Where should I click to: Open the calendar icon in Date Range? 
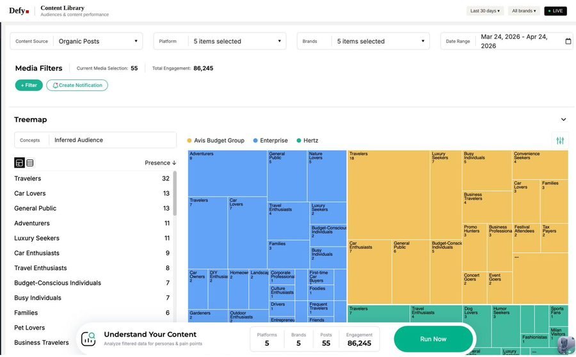pos(568,41)
